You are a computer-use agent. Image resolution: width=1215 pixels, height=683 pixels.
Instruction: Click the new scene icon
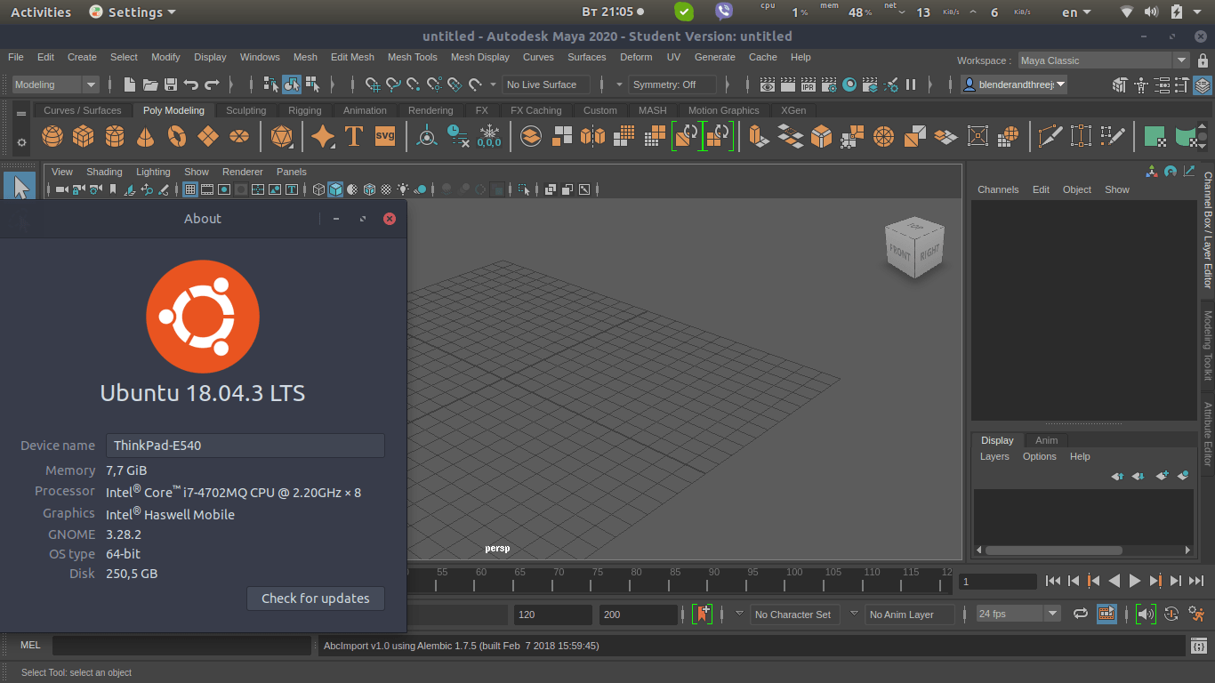pyautogui.click(x=130, y=84)
